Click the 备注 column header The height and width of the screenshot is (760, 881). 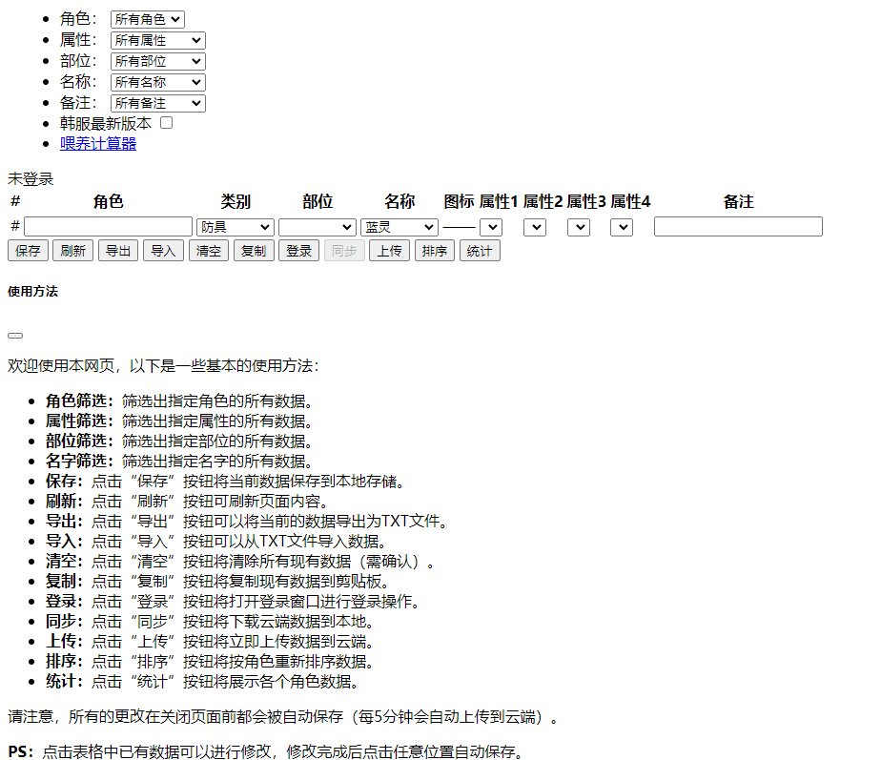[x=738, y=201]
